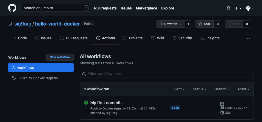Image resolution: width=262 pixels, height=122 pixels.
Task: Switch to the Wiki tab
Action: click(158, 38)
